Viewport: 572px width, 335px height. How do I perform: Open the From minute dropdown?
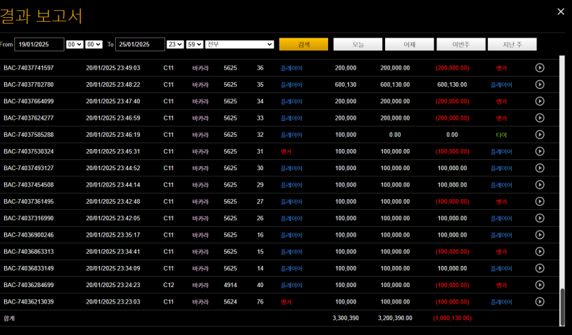click(x=94, y=44)
